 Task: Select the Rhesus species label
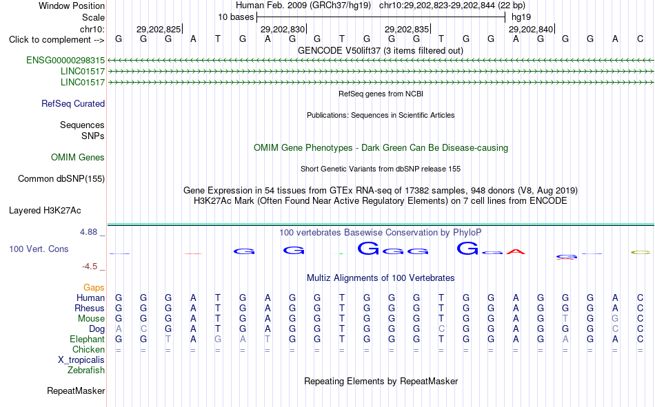pyautogui.click(x=90, y=308)
